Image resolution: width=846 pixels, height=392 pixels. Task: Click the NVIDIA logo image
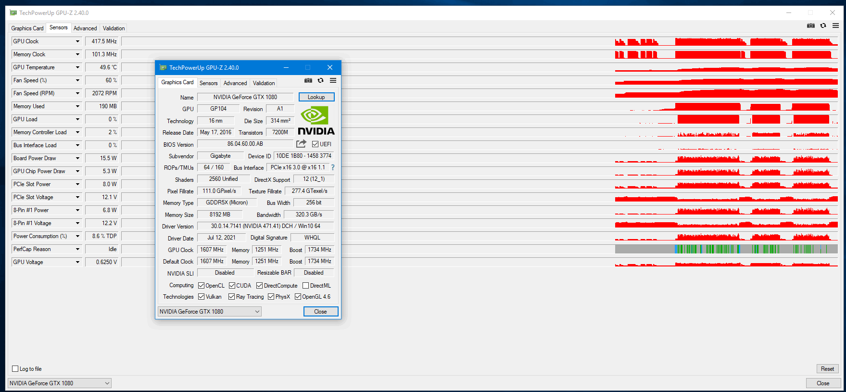tap(316, 121)
